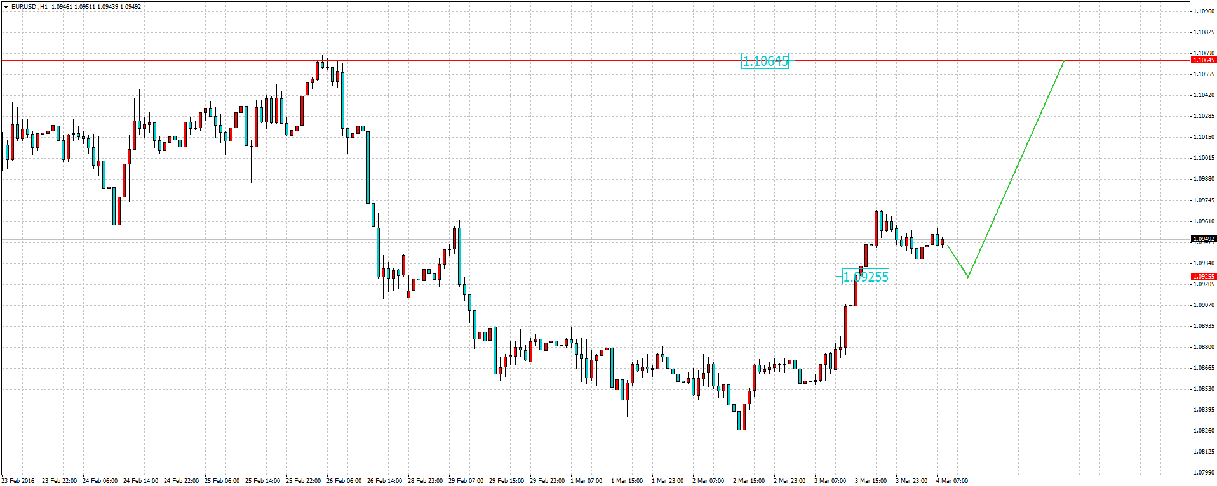Click the 1.07990 price scale value
This screenshot has width=1217, height=486.
(1204, 473)
